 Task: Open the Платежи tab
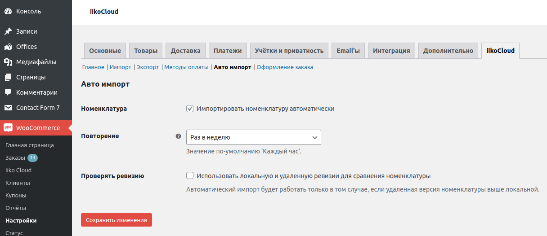[x=228, y=51]
